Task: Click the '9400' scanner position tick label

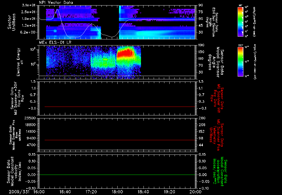Action: 31,138
